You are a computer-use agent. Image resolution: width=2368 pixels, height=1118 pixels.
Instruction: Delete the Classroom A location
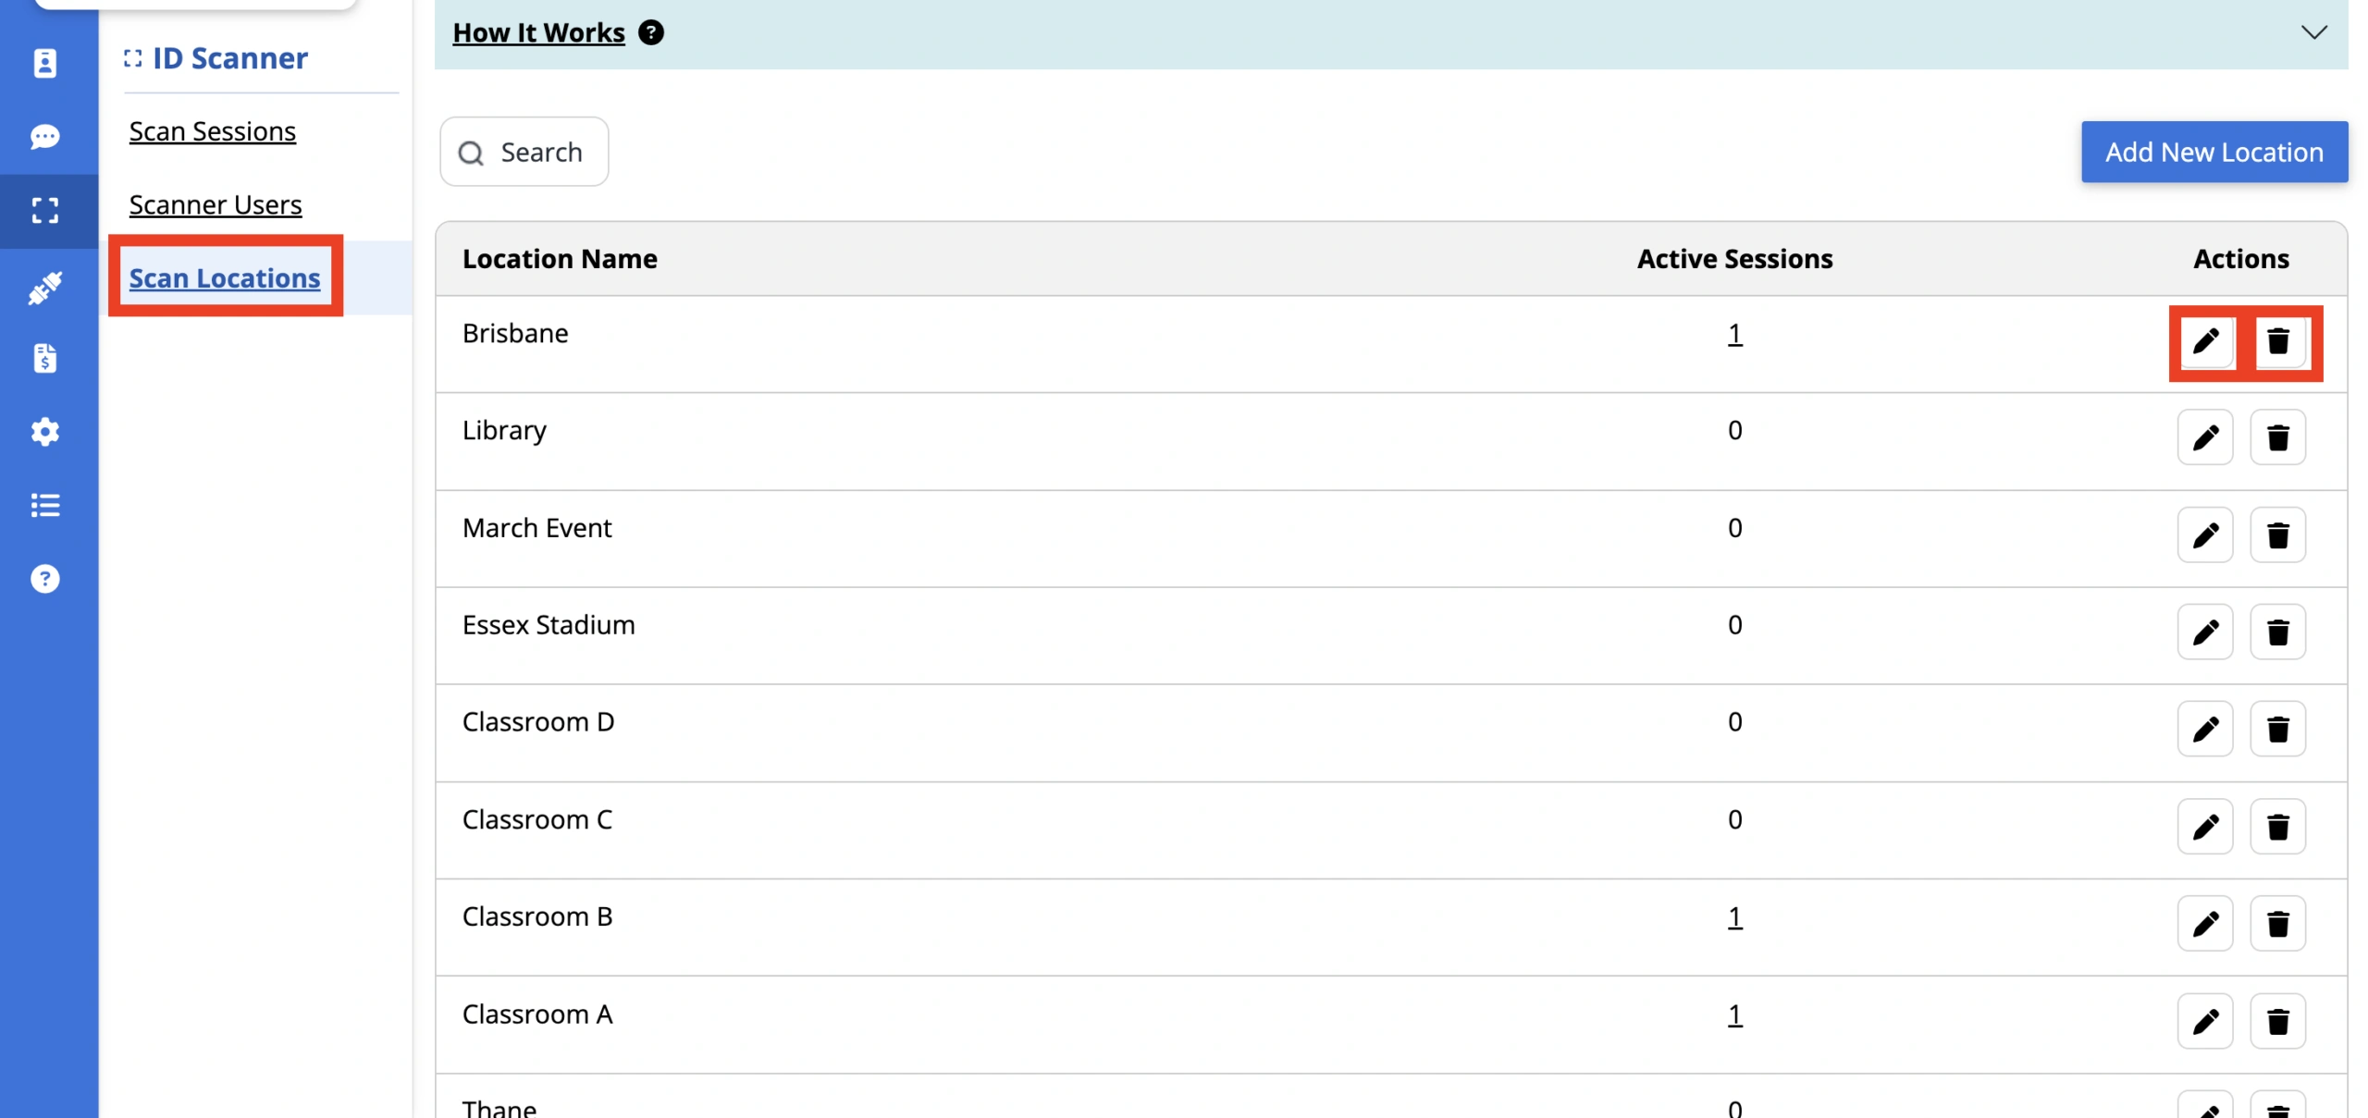(x=2277, y=1021)
